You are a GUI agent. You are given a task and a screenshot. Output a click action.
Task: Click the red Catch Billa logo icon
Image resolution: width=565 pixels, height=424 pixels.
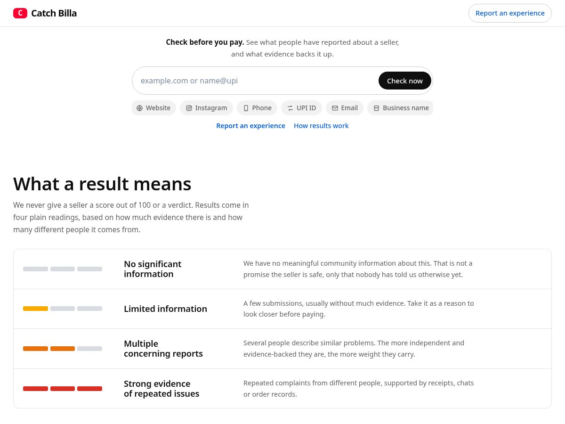(x=20, y=13)
